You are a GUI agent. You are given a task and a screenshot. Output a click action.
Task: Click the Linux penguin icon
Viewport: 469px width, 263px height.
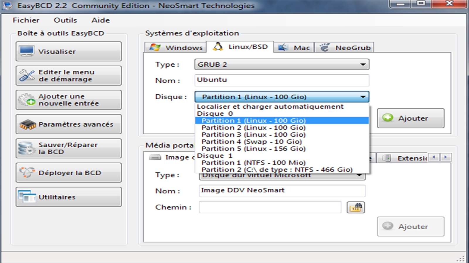(x=218, y=46)
